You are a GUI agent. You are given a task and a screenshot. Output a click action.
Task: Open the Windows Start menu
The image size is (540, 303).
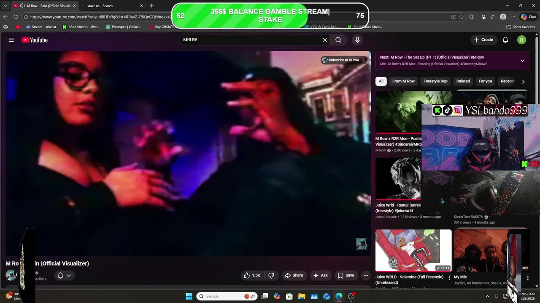tap(189, 296)
